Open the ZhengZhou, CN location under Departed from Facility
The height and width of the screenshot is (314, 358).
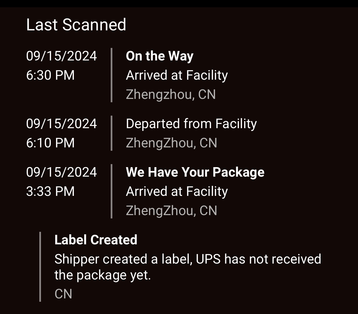[171, 143]
